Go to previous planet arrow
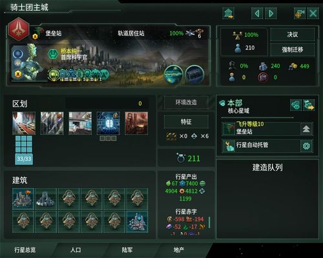 pos(257,14)
